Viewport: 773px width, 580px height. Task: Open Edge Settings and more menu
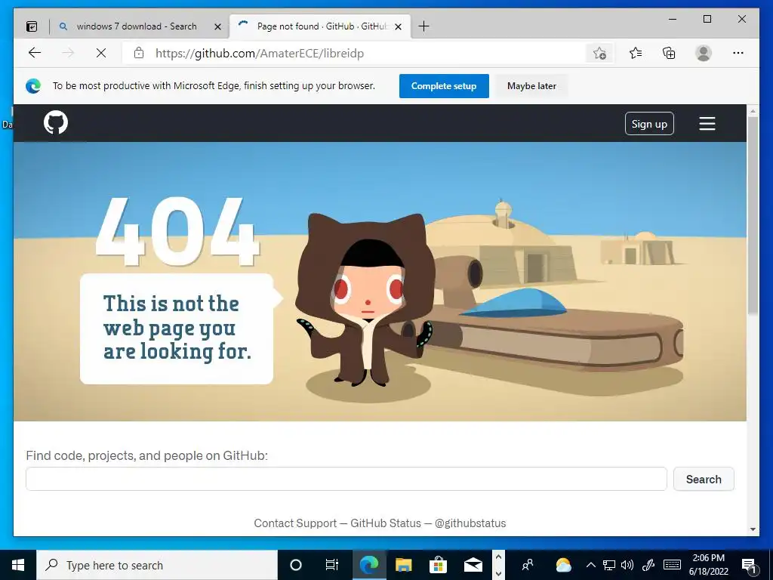pyautogui.click(x=738, y=53)
